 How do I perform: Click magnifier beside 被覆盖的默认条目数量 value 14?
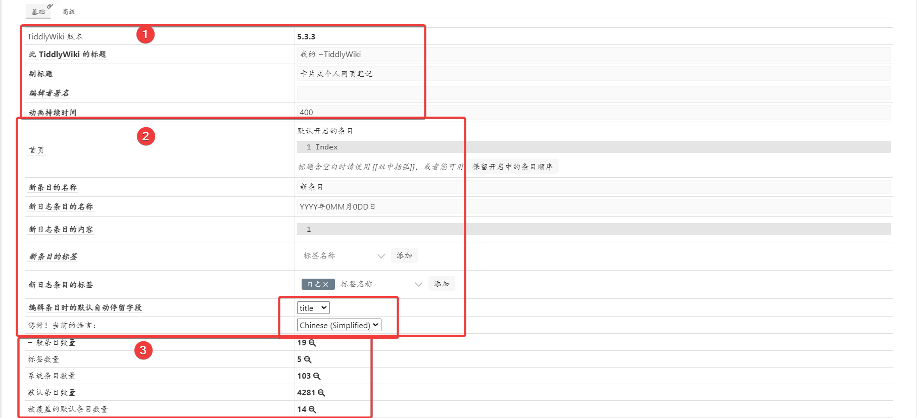[x=312, y=409]
